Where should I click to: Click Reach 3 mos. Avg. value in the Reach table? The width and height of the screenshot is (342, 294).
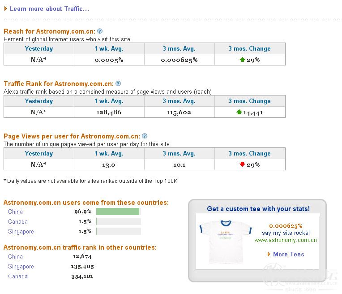point(179,60)
